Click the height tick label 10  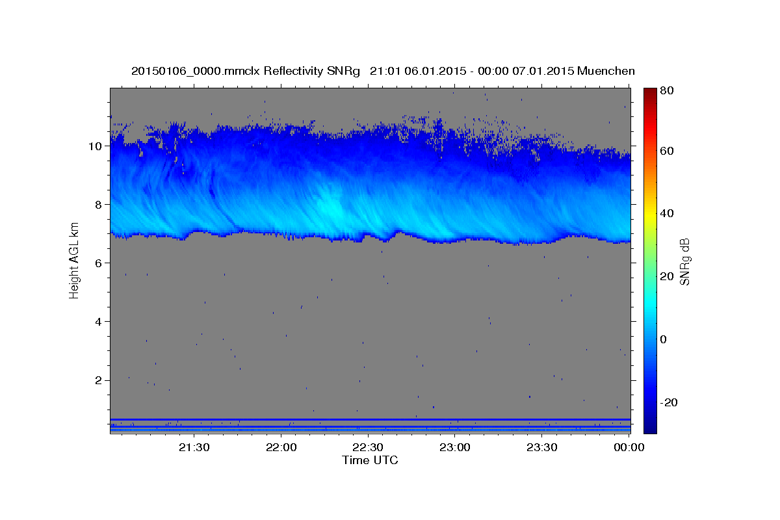click(96, 146)
